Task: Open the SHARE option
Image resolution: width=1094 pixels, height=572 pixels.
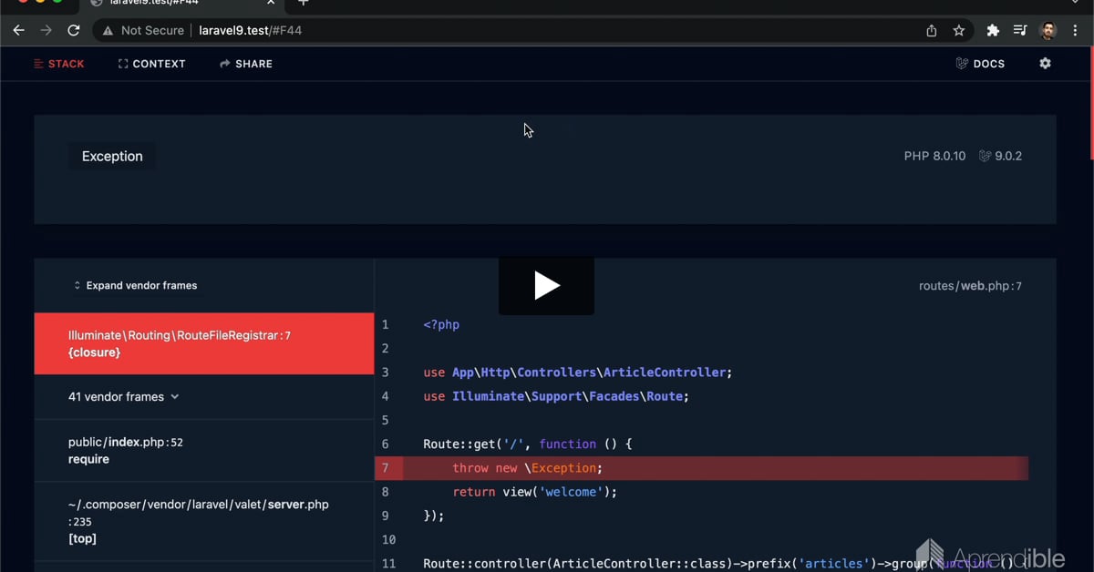Action: (246, 64)
